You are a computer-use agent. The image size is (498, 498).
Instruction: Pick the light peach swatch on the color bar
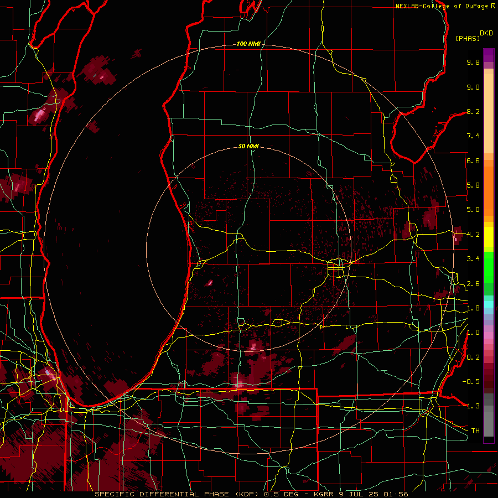click(489, 115)
